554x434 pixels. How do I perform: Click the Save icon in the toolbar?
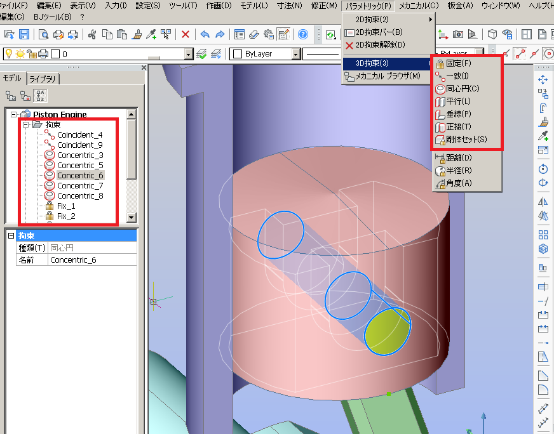click(24, 34)
